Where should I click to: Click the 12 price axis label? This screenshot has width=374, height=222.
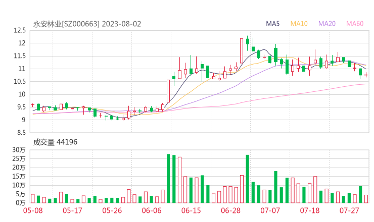22,43
